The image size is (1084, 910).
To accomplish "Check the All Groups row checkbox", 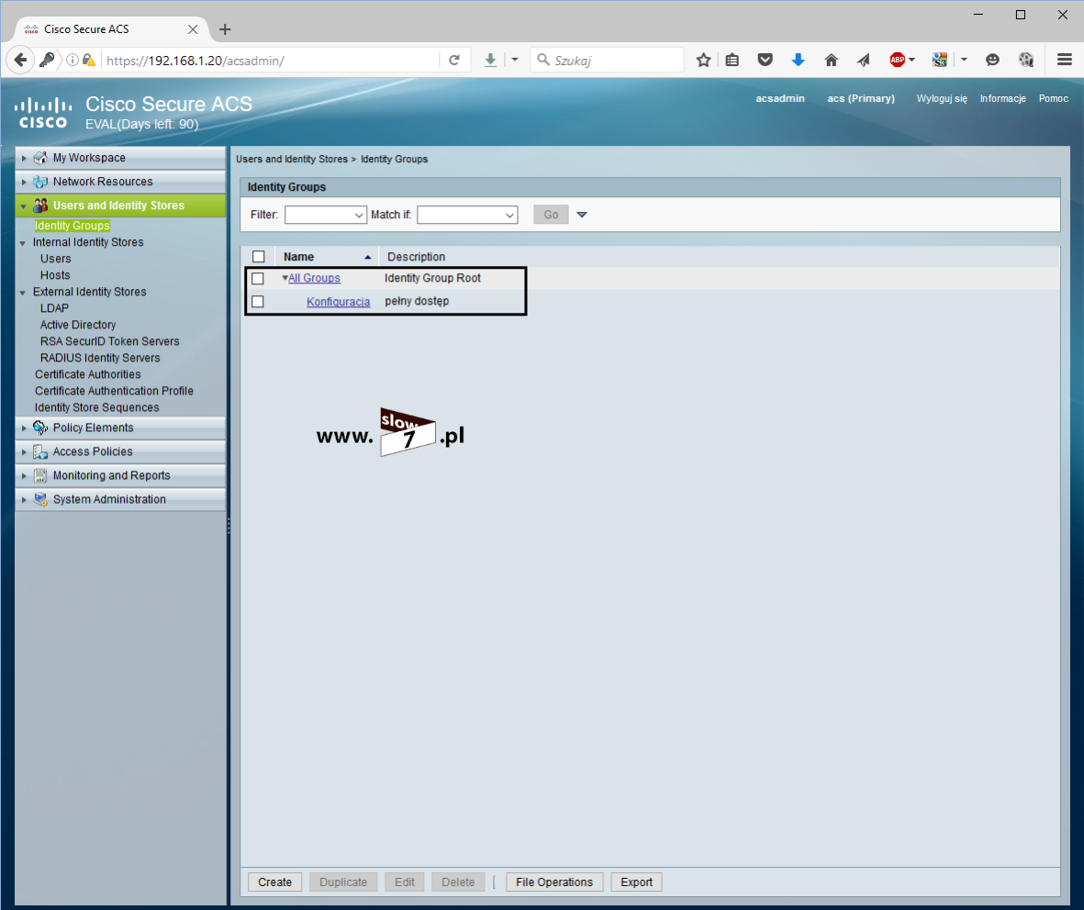I will (x=258, y=279).
